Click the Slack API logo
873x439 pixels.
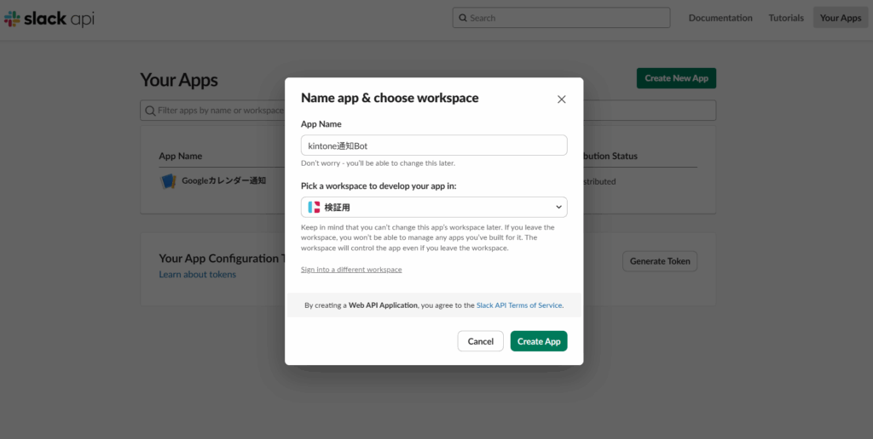click(49, 19)
